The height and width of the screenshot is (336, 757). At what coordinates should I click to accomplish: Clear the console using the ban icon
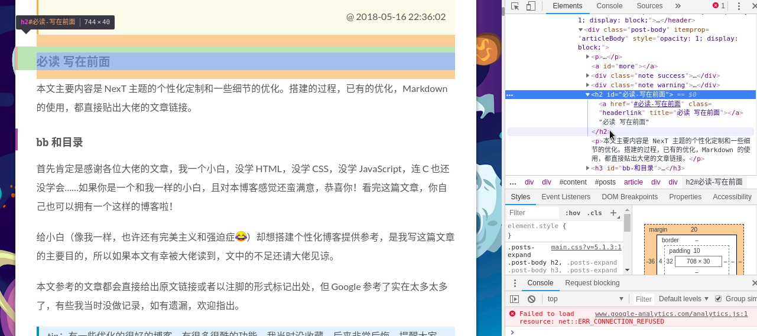click(531, 299)
